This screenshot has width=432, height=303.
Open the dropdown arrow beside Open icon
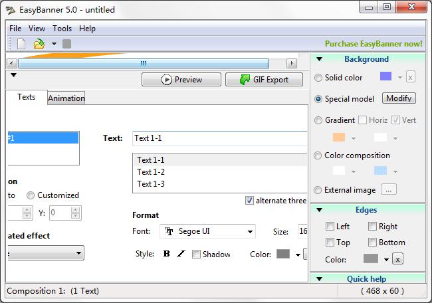tap(54, 44)
